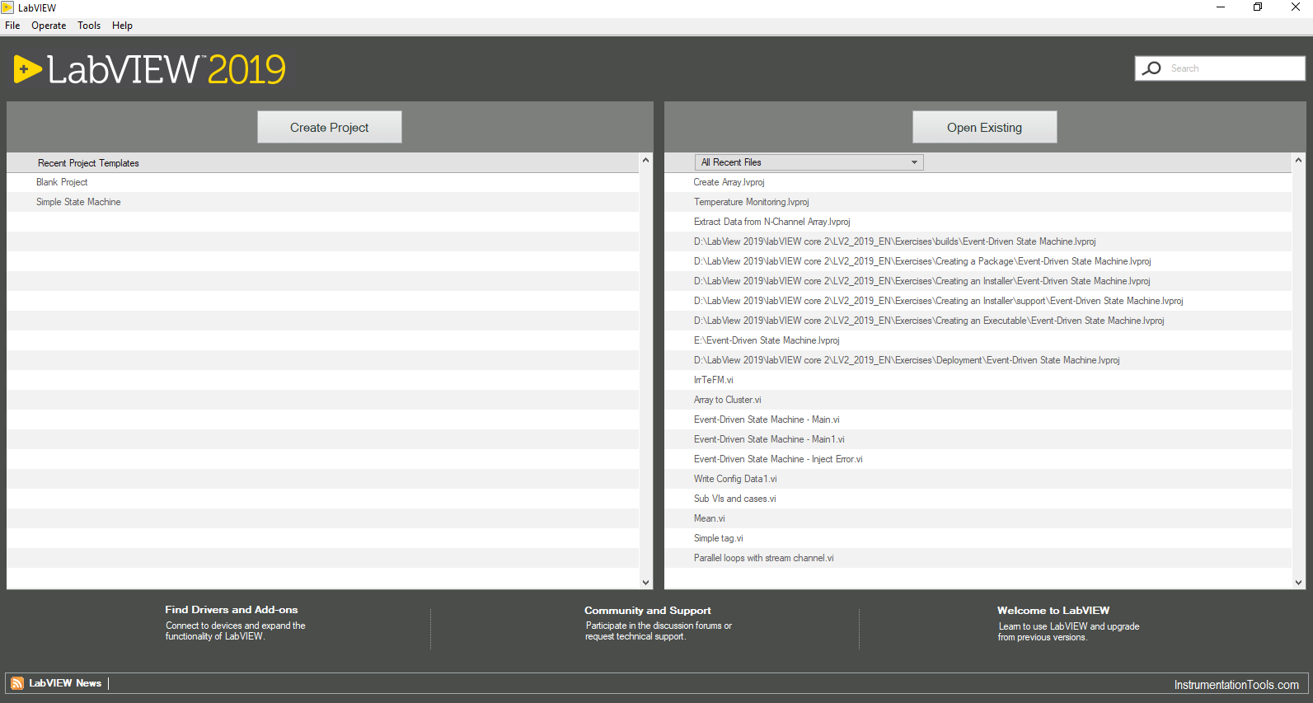The height and width of the screenshot is (703, 1313).
Task: Open Array to Cluster.vi
Action: pos(728,400)
